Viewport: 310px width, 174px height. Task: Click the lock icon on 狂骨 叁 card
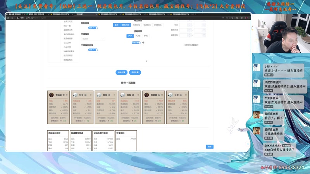tap(114, 95)
